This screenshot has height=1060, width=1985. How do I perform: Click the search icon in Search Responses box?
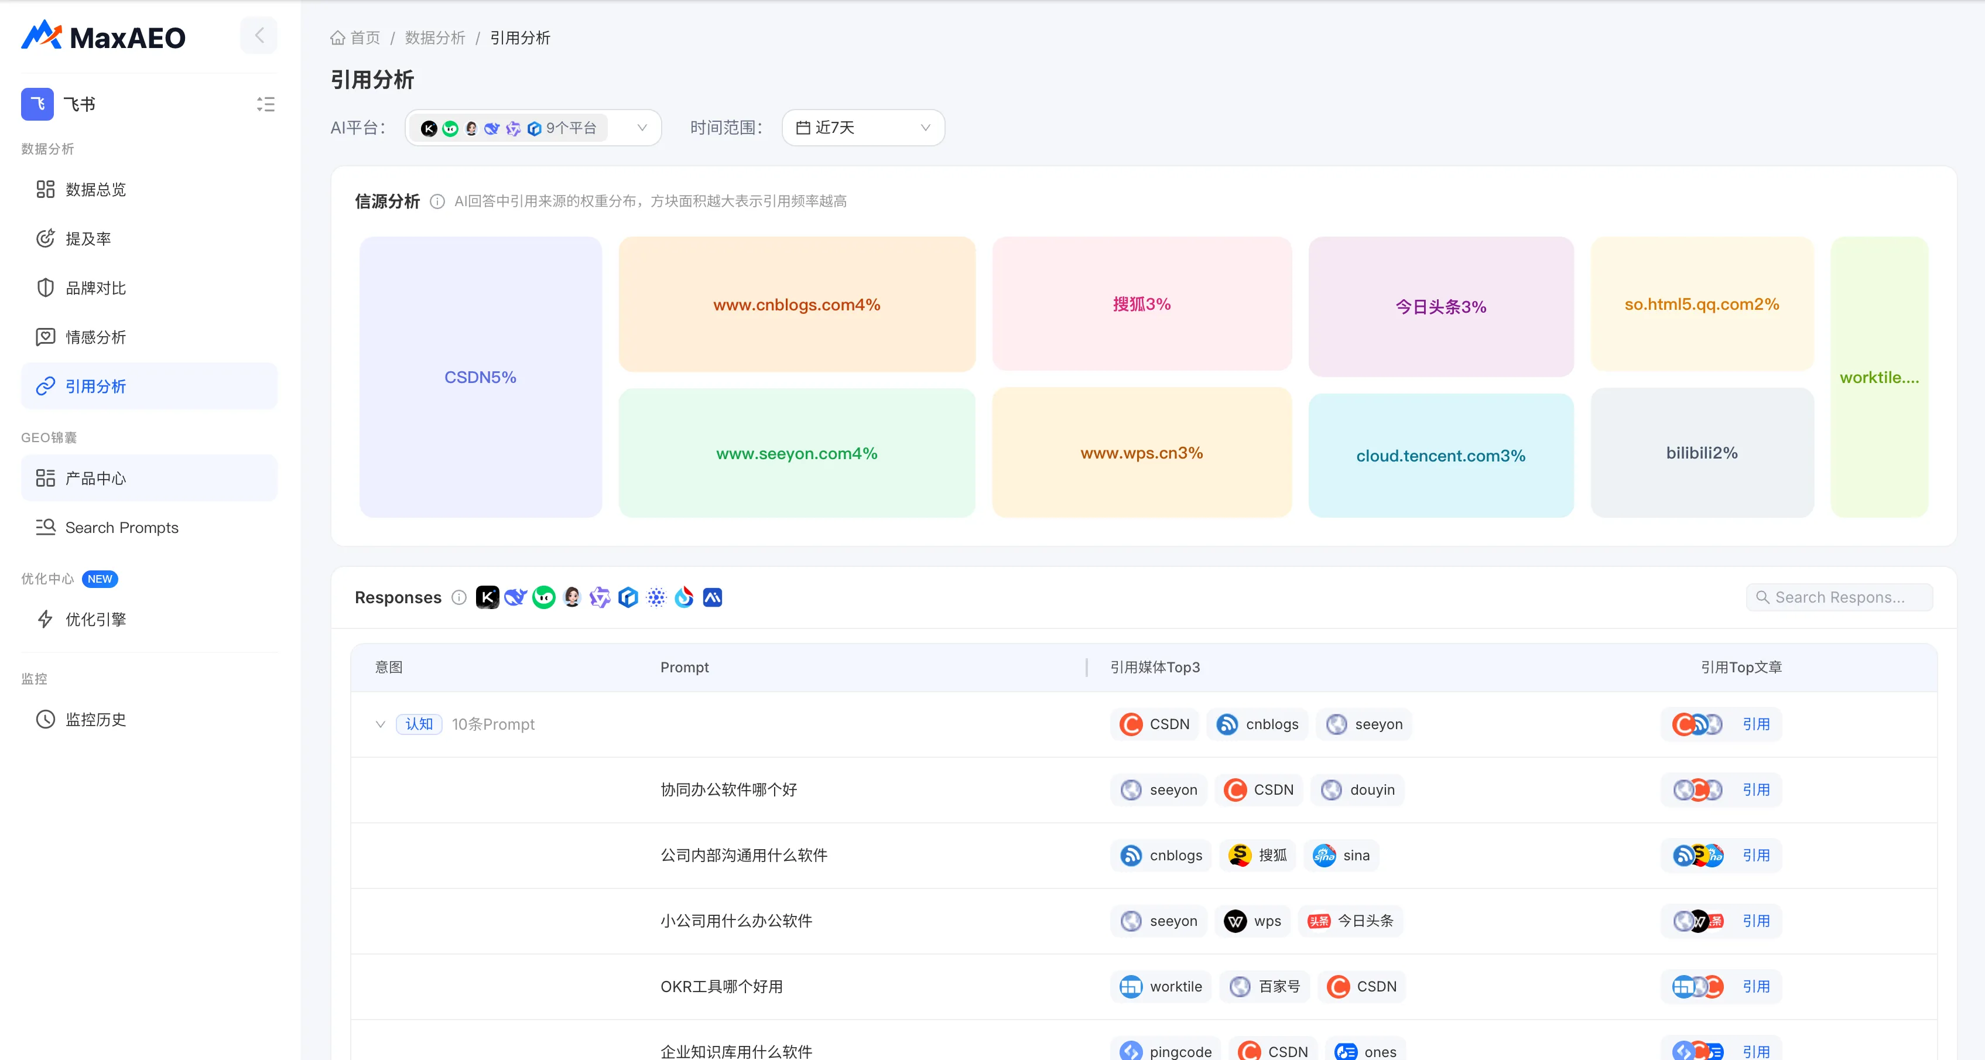(1762, 597)
